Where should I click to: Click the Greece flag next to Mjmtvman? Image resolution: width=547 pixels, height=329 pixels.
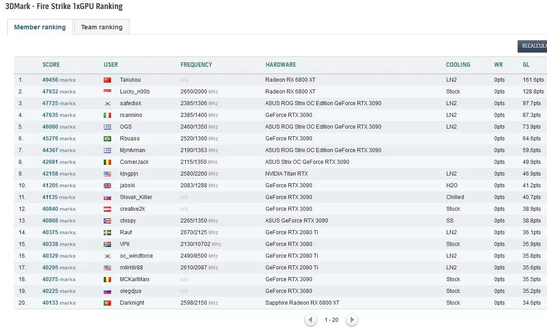click(107, 150)
